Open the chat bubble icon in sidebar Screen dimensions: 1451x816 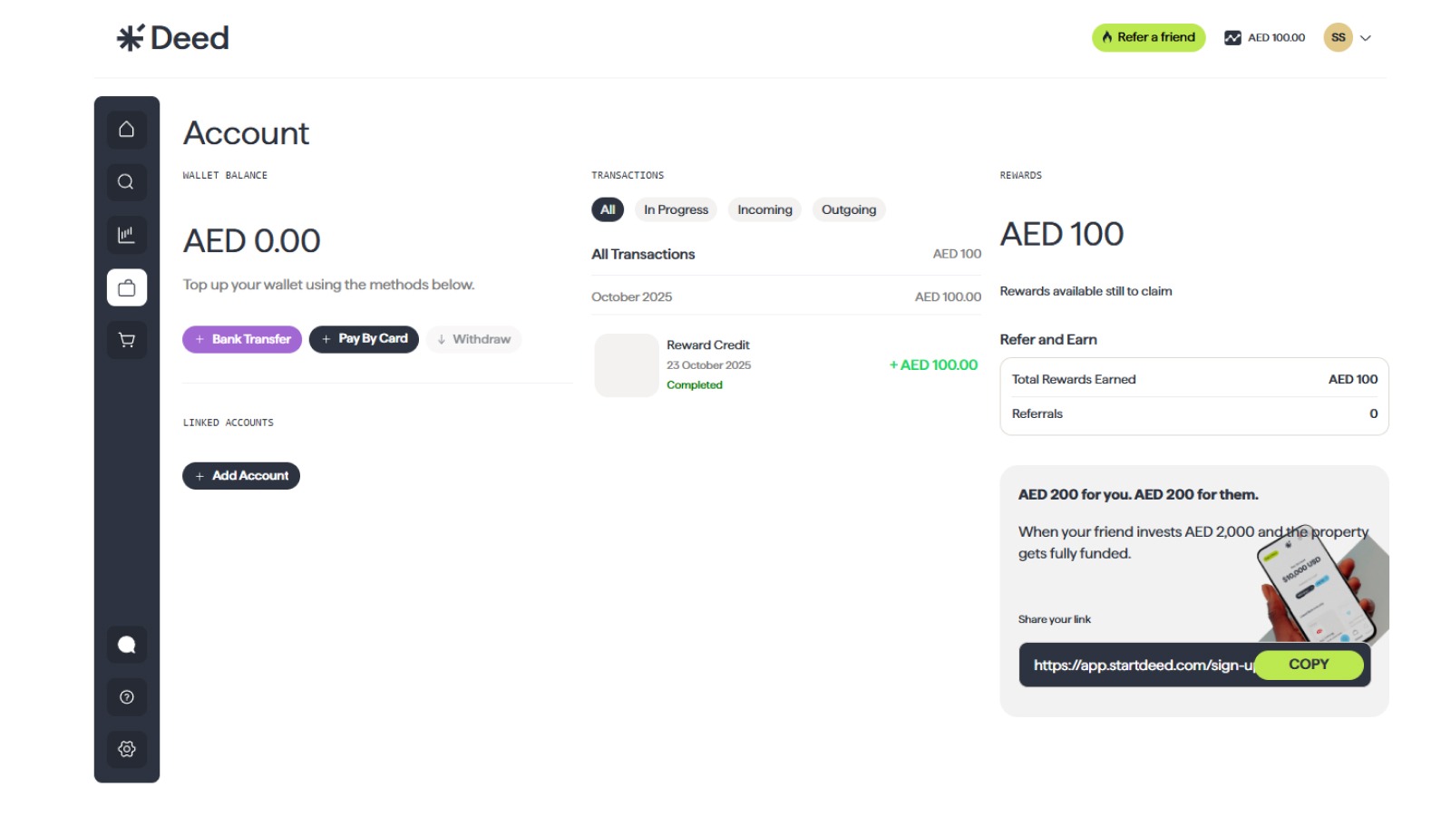126,645
